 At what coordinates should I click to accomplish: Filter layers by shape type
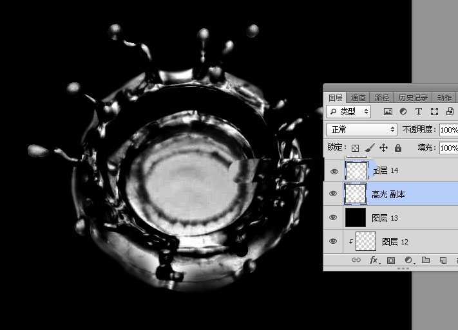click(434, 112)
